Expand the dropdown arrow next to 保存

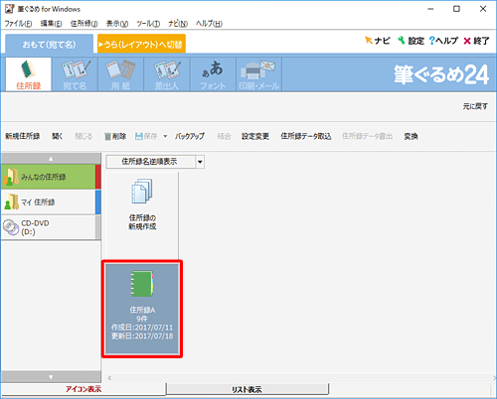pyautogui.click(x=165, y=136)
